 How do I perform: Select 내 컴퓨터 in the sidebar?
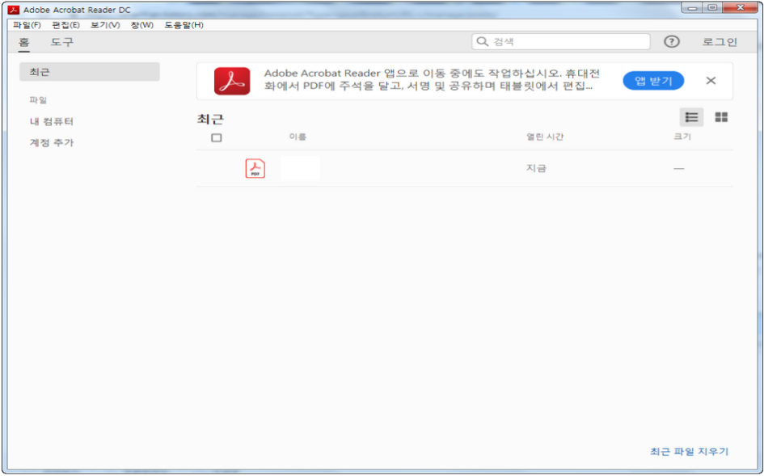(x=52, y=121)
